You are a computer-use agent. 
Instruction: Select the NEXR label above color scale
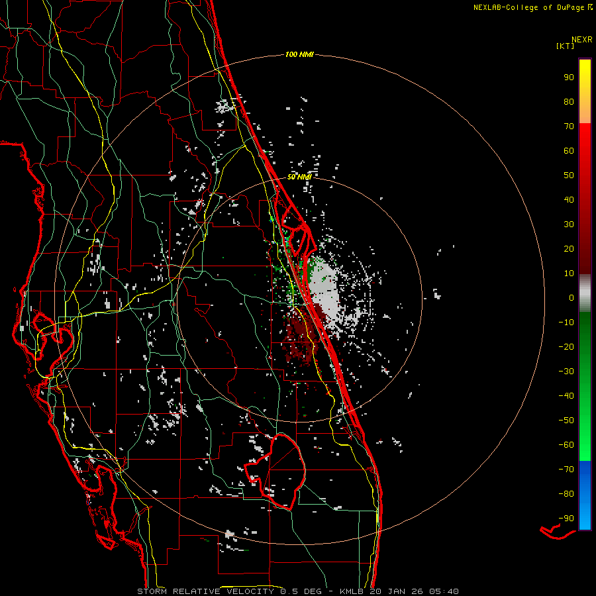tap(582, 40)
